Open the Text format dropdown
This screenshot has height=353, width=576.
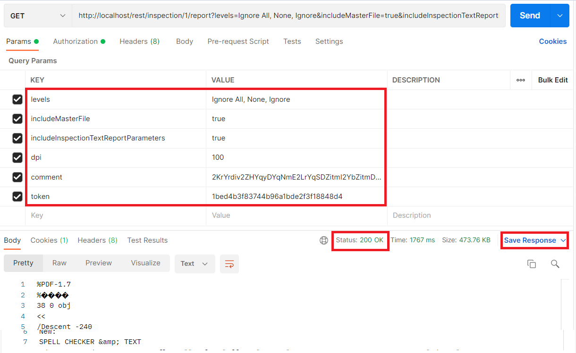pyautogui.click(x=195, y=264)
